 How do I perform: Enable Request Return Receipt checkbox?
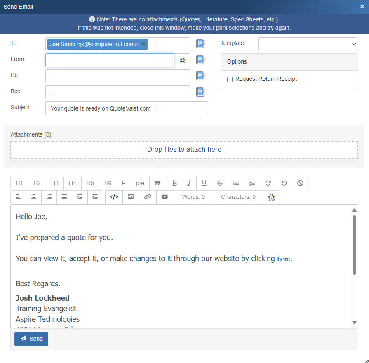(230, 79)
